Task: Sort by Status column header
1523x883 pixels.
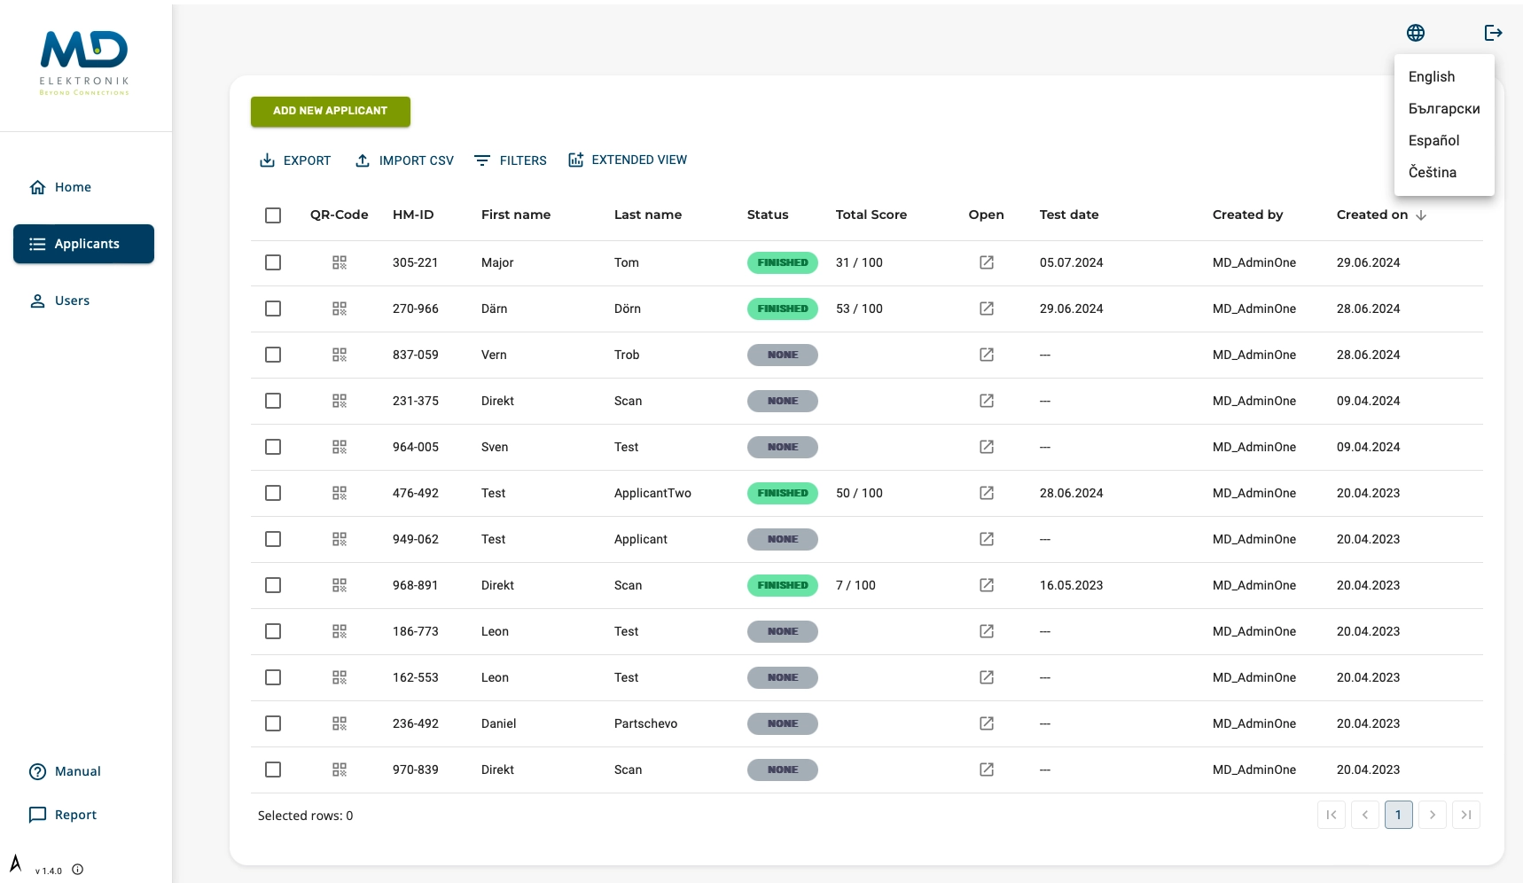Action: click(768, 215)
